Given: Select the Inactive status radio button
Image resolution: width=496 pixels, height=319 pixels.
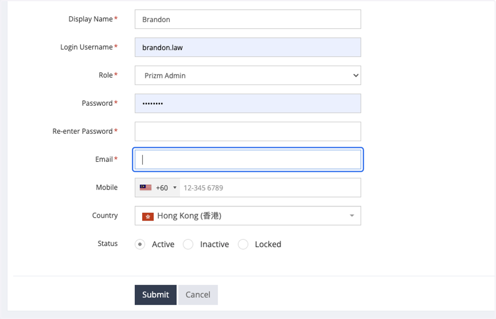Looking at the screenshot, I should click(188, 244).
